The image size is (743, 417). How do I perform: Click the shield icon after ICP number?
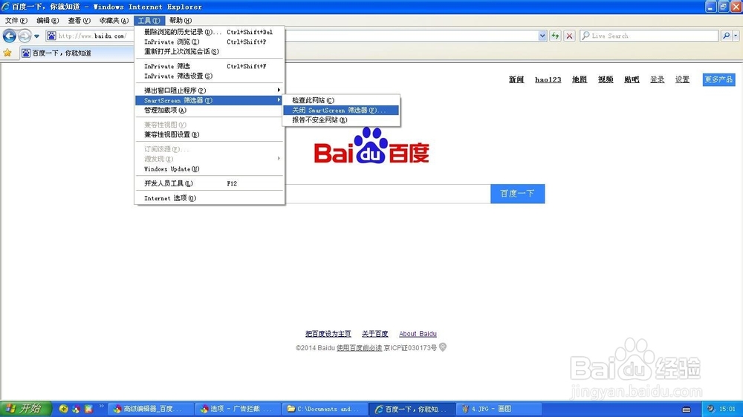(443, 347)
